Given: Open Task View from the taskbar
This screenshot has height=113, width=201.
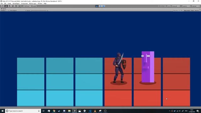Looking at the screenshot, I should [x=44, y=111].
